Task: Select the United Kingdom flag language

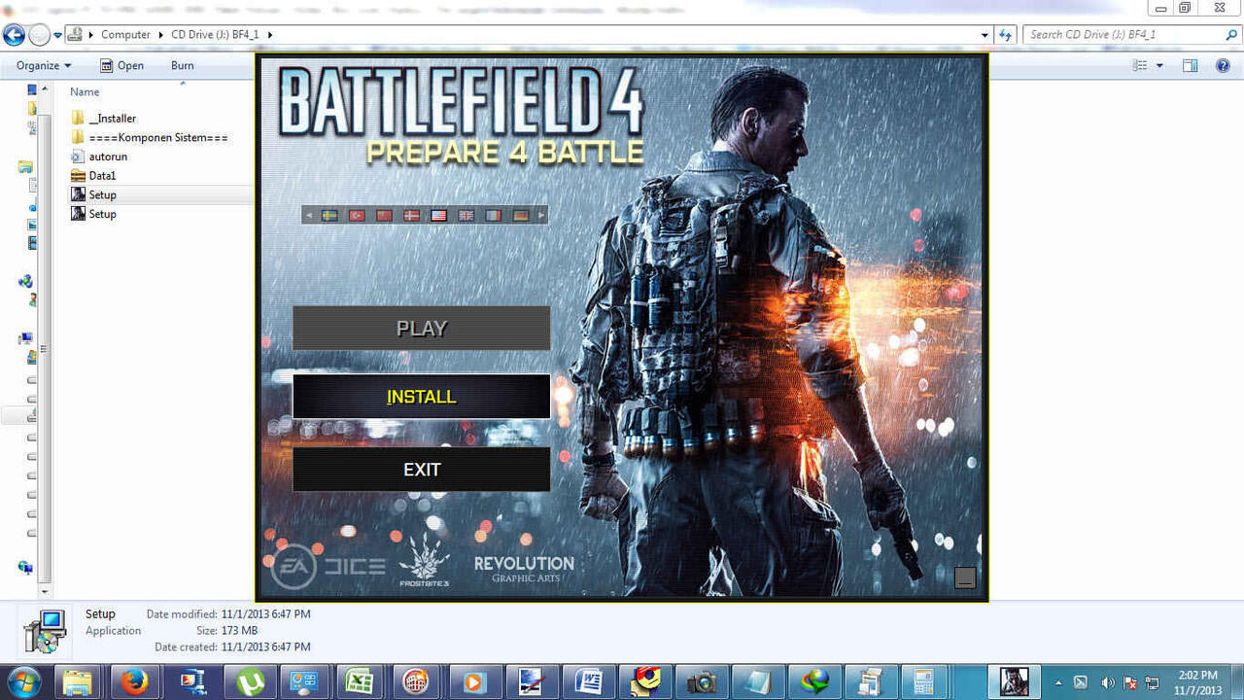Action: coord(466,215)
